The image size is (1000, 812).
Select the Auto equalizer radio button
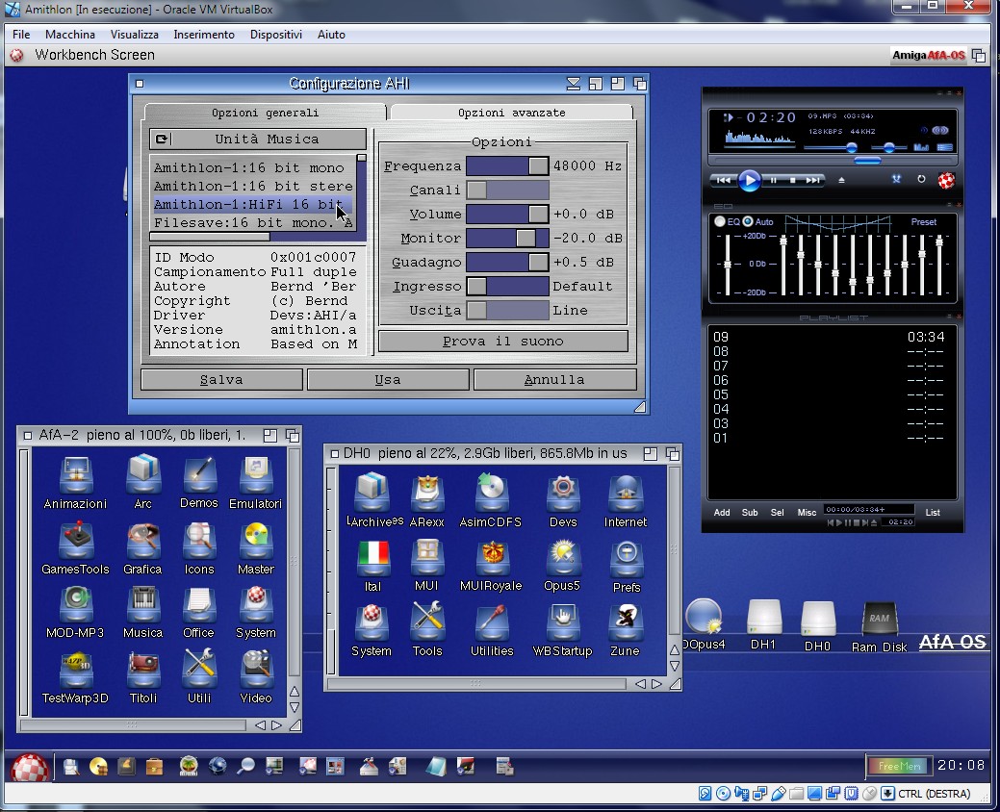pyautogui.click(x=748, y=222)
